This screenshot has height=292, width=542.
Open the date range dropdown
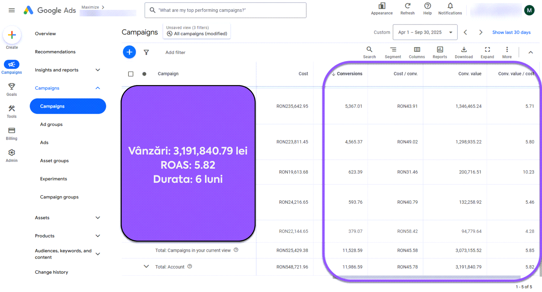(x=425, y=32)
